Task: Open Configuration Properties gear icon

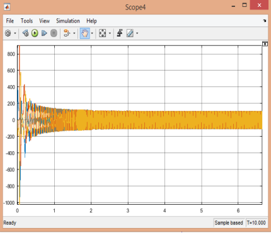Action: pos(8,33)
